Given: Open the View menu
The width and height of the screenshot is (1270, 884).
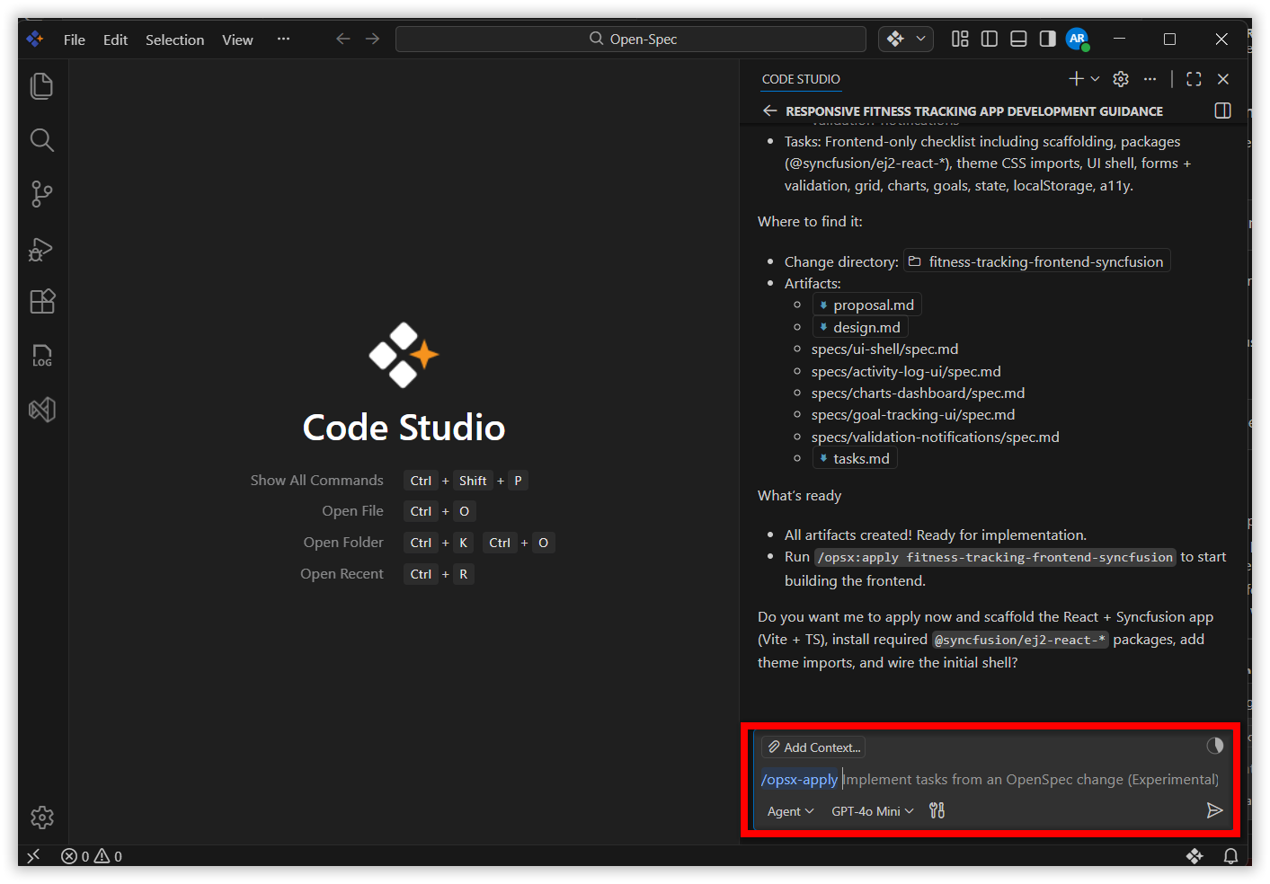Looking at the screenshot, I should (x=237, y=40).
